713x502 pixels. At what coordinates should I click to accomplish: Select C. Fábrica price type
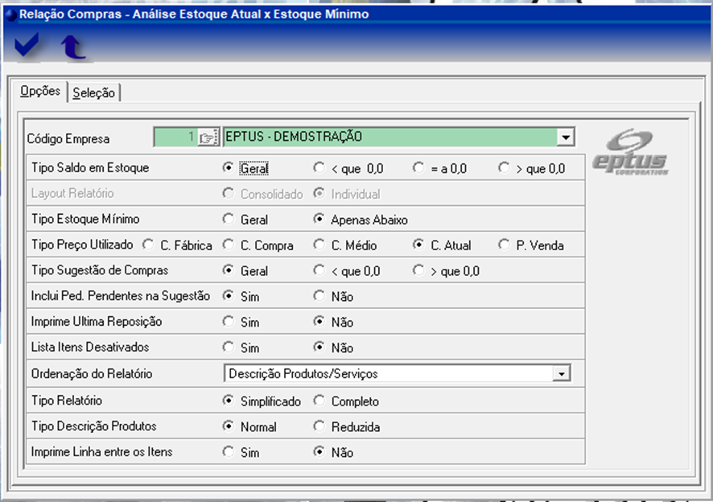(x=148, y=245)
